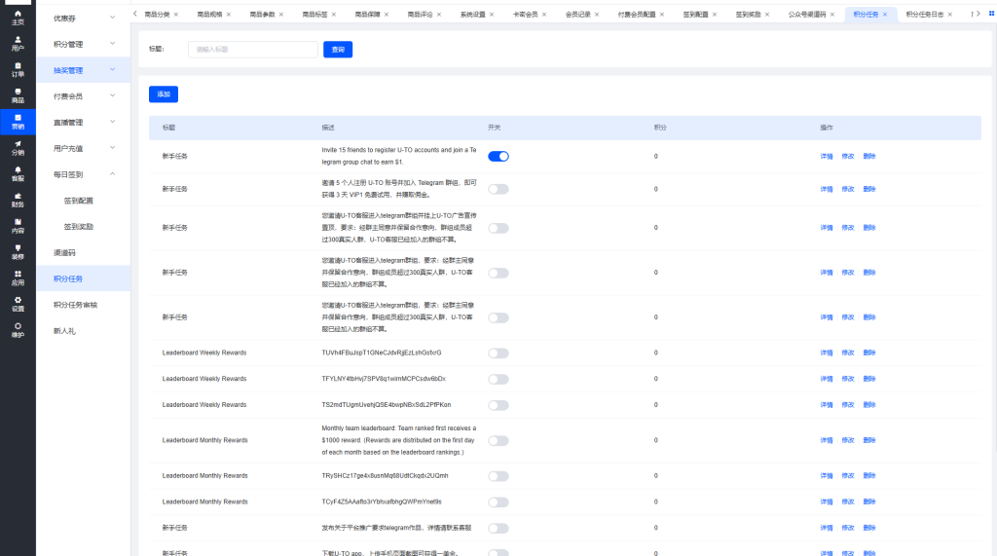Enable toggle for TFYLNY Weekly Rewards row
This screenshot has height=556, width=997.
(498, 379)
